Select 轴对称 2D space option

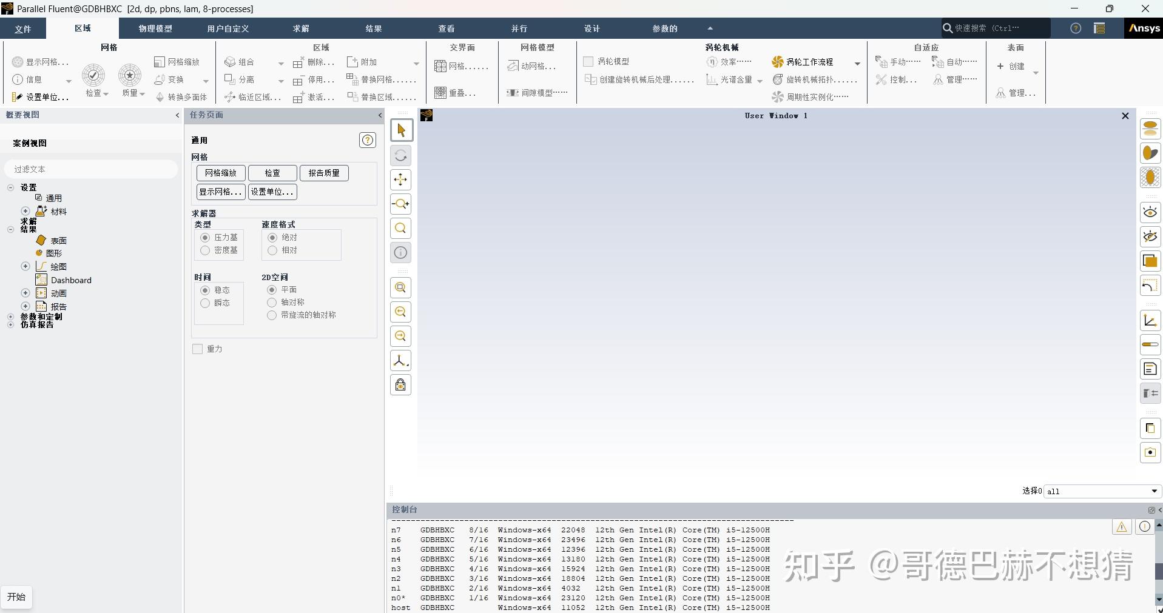272,303
